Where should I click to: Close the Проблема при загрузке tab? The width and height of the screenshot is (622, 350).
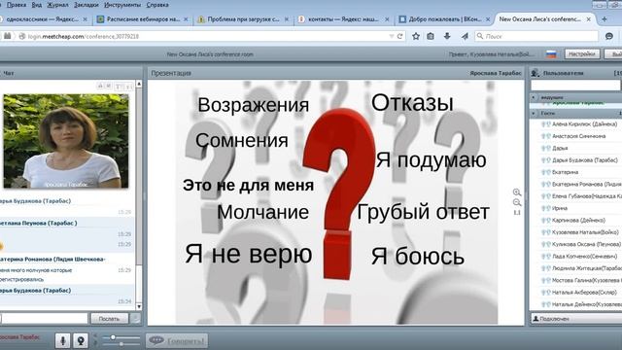[287, 19]
